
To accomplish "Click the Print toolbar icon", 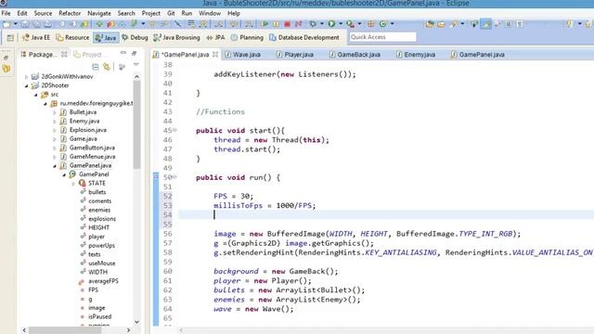I will (x=47, y=24).
